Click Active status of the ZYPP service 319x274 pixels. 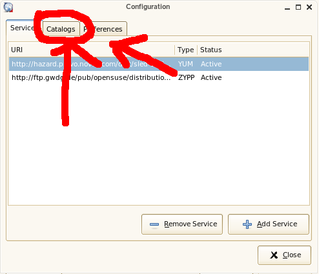tap(211, 77)
